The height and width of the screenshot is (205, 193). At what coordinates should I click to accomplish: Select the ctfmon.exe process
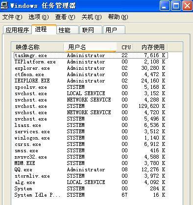tap(91, 74)
